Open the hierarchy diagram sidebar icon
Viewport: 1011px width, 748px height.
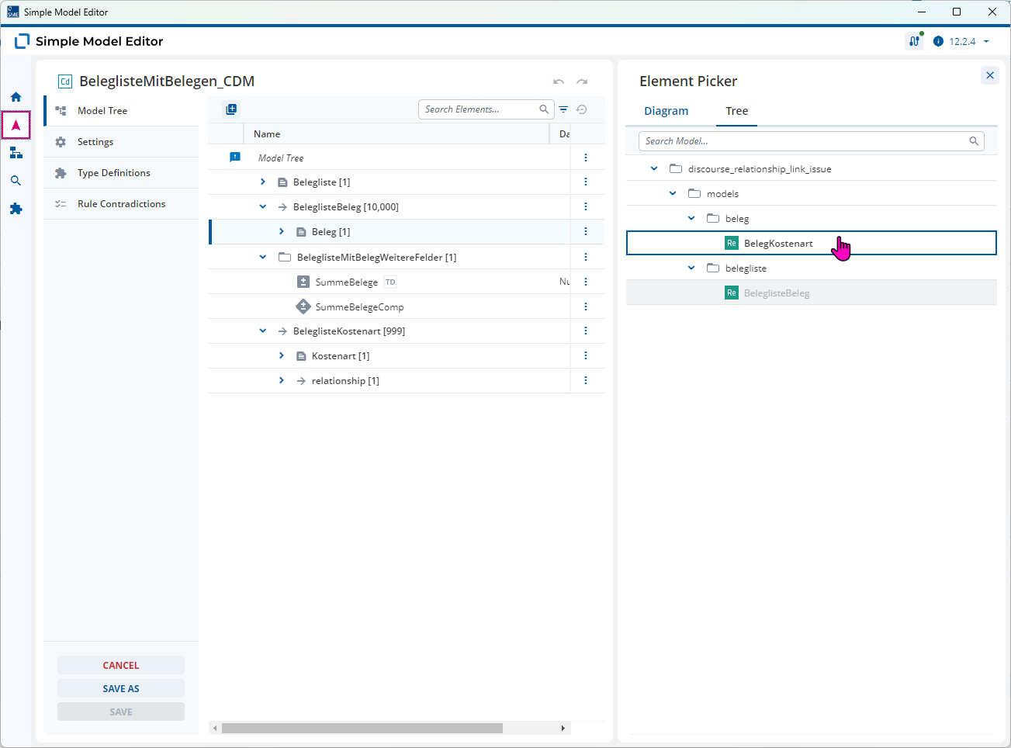(x=16, y=153)
